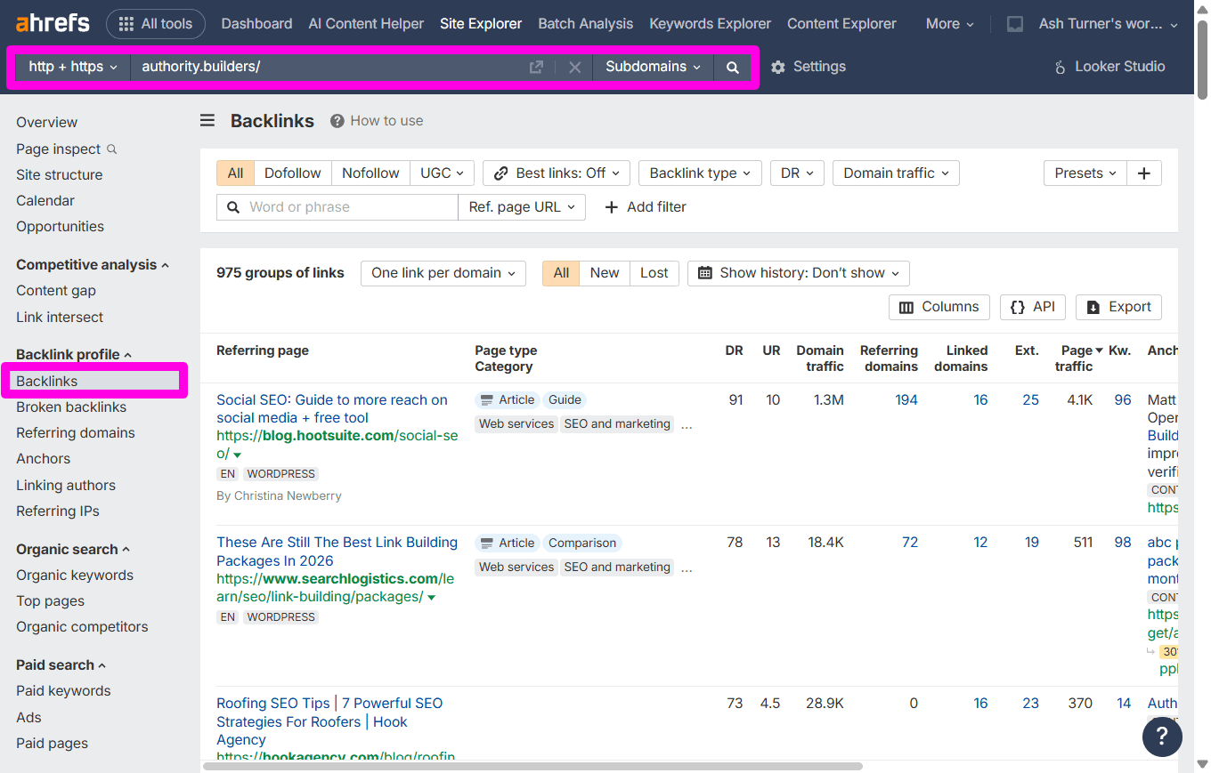This screenshot has height=773, width=1211.
Task: Select All in New/Lost toggle
Action: pos(561,273)
